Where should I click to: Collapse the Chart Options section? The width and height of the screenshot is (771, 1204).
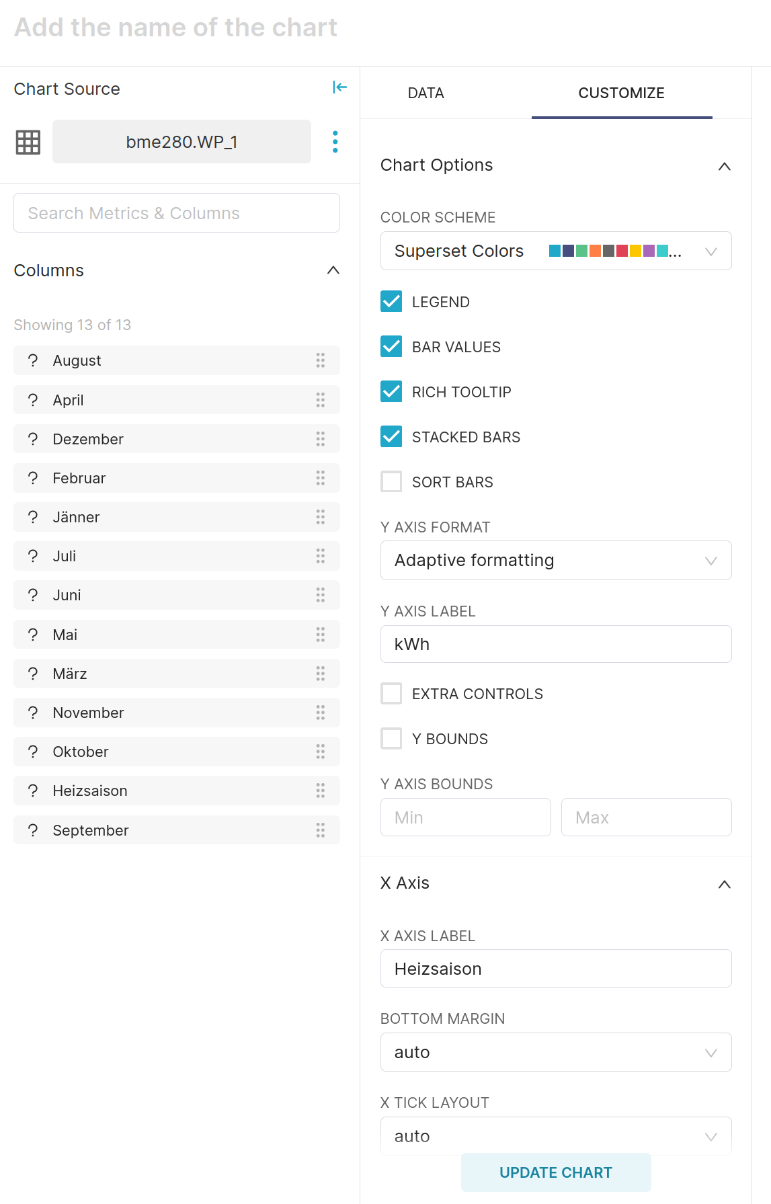click(x=725, y=166)
